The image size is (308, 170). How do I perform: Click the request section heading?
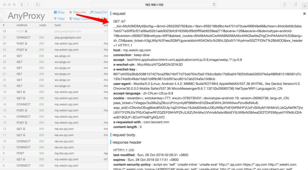(x=119, y=13)
